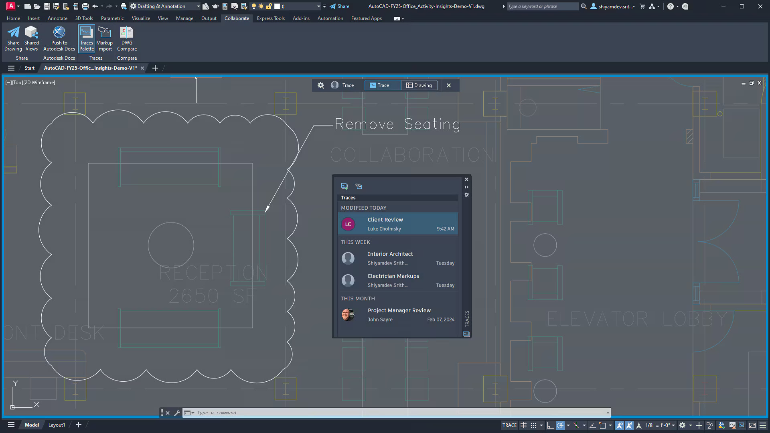Open the Workspaces dropdown arrow
The height and width of the screenshot is (433, 770).
tap(197, 6)
